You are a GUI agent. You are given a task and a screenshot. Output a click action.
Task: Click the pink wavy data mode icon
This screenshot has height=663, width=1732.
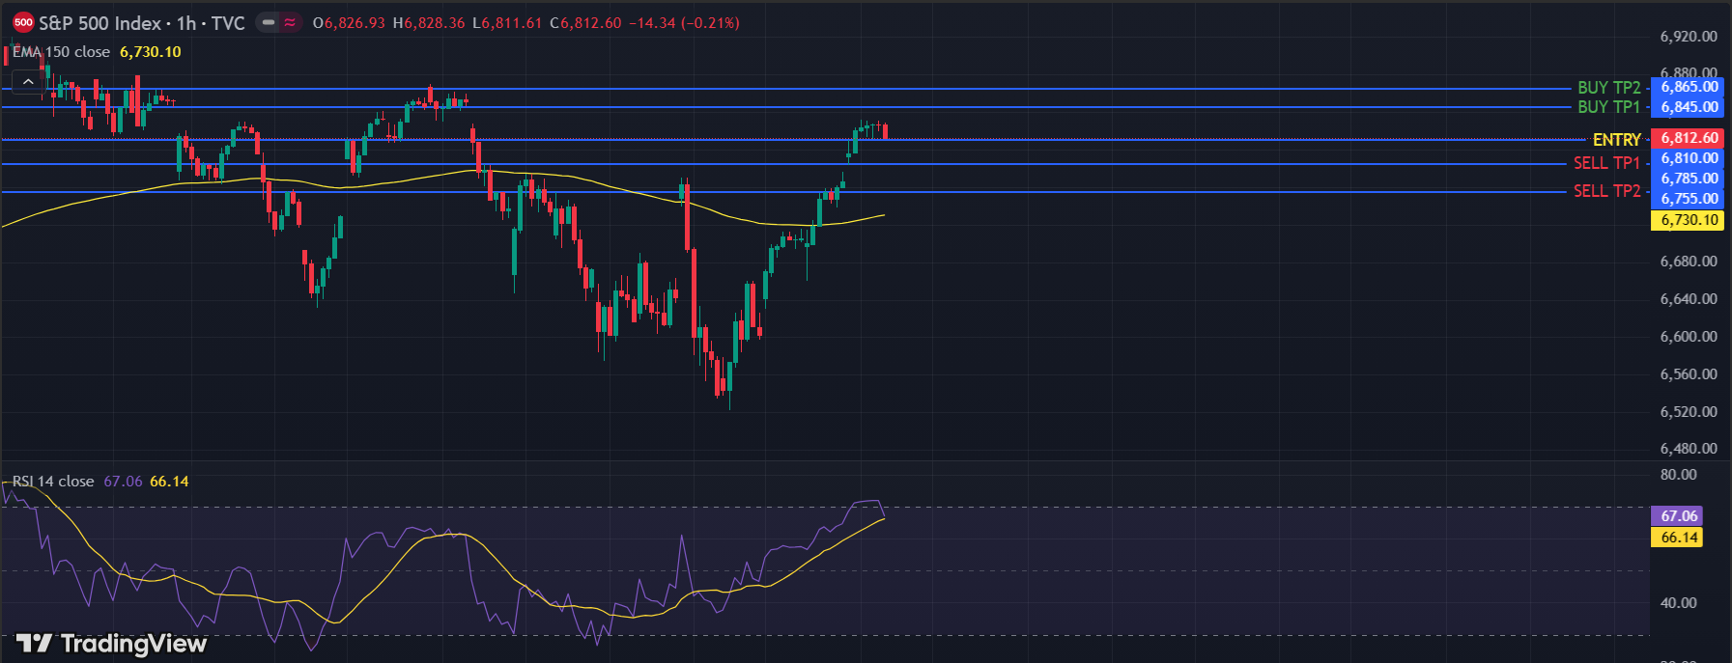[290, 22]
